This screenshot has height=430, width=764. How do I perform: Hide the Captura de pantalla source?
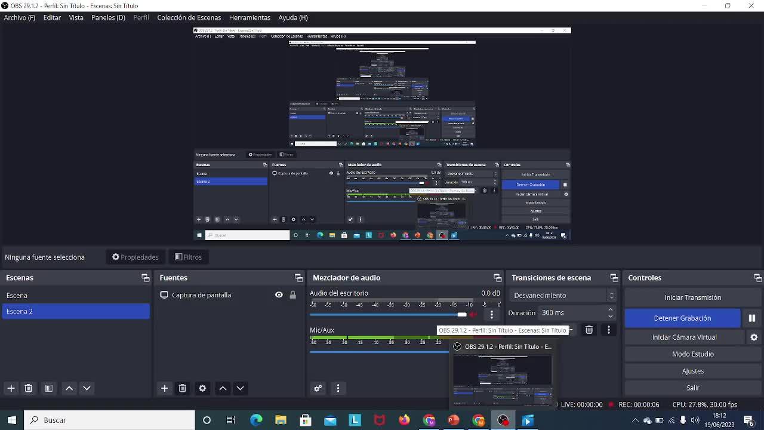click(x=279, y=295)
